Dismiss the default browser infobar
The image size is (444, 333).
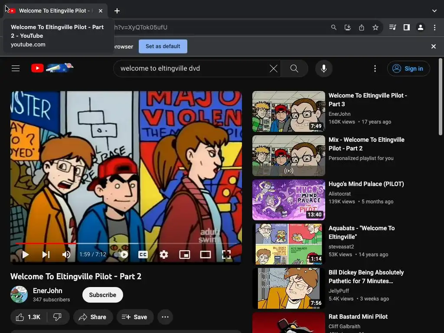(434, 46)
